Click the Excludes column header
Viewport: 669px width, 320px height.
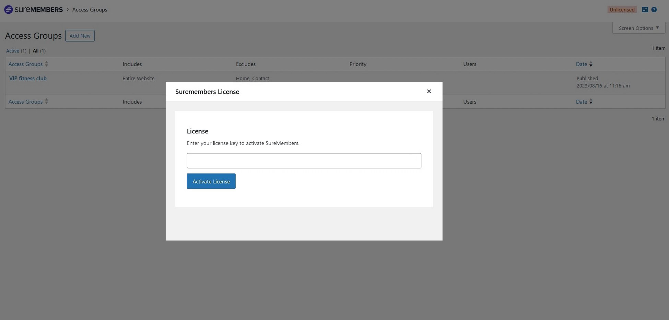point(246,64)
